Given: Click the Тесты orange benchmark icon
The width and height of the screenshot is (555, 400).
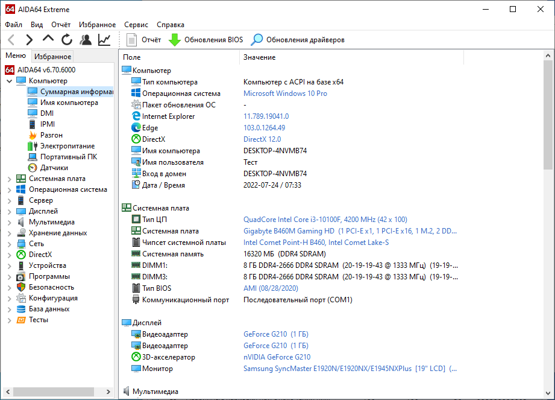Looking at the screenshot, I should point(21,320).
